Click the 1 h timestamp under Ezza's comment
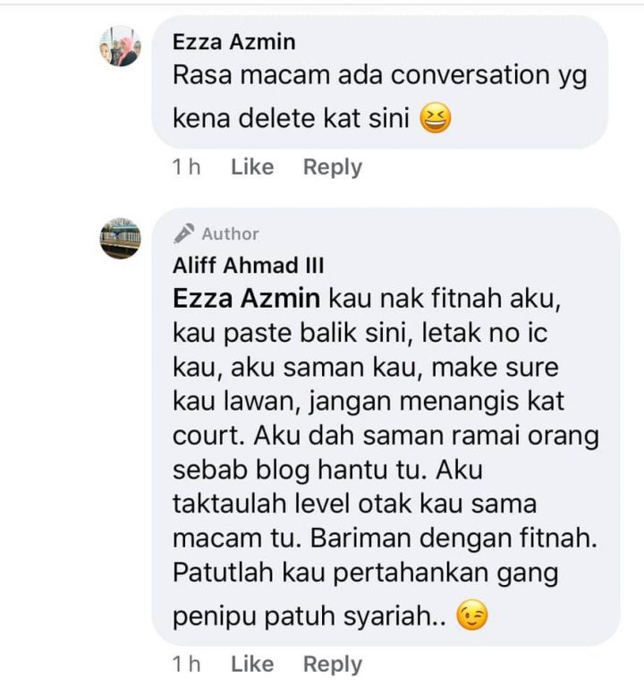 point(186,167)
